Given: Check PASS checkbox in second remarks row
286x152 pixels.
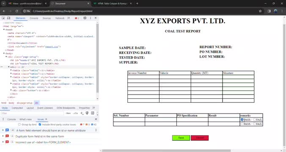Looking at the screenshot, I should point(242,124).
